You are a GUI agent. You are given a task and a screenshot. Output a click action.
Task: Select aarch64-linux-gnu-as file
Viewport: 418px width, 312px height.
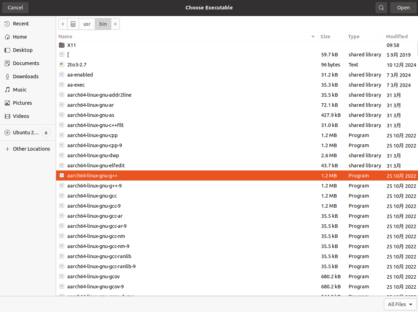[x=237, y=115]
